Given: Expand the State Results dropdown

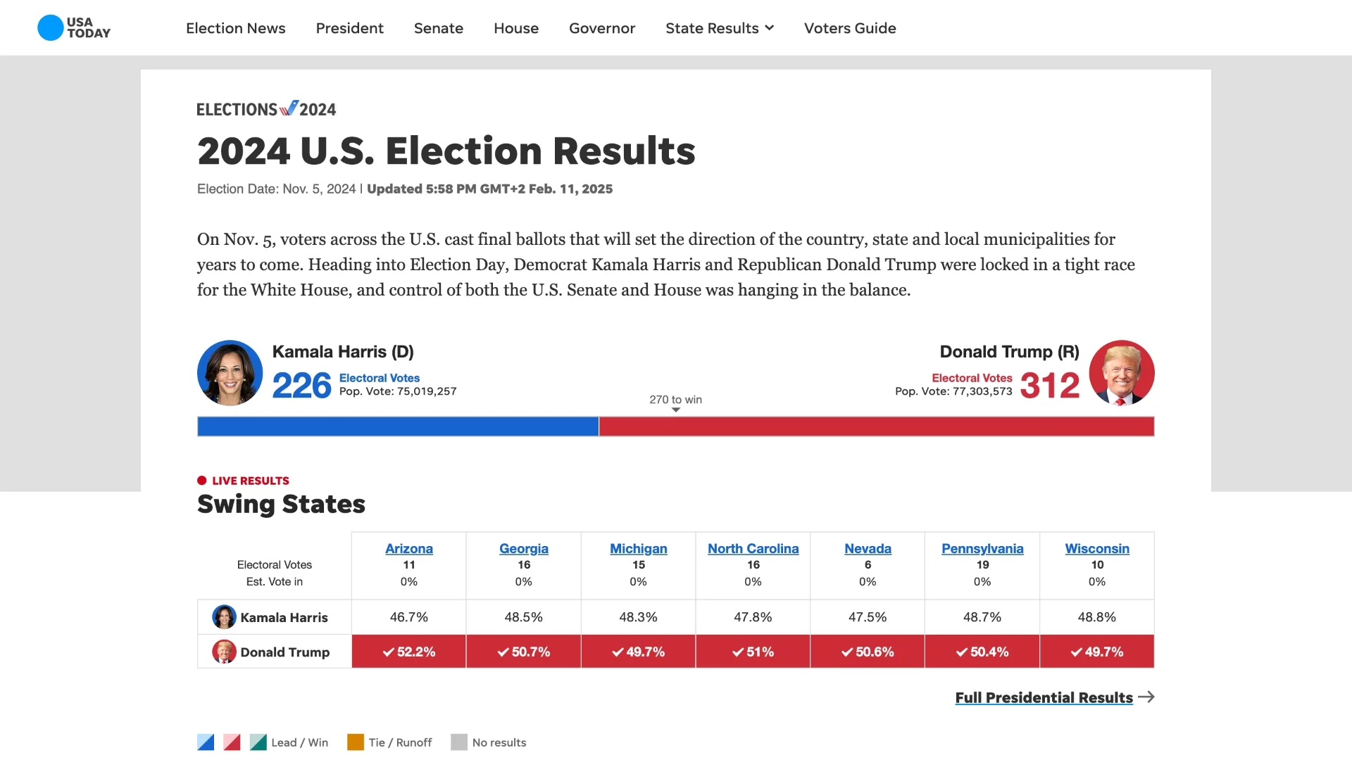Looking at the screenshot, I should click(720, 28).
